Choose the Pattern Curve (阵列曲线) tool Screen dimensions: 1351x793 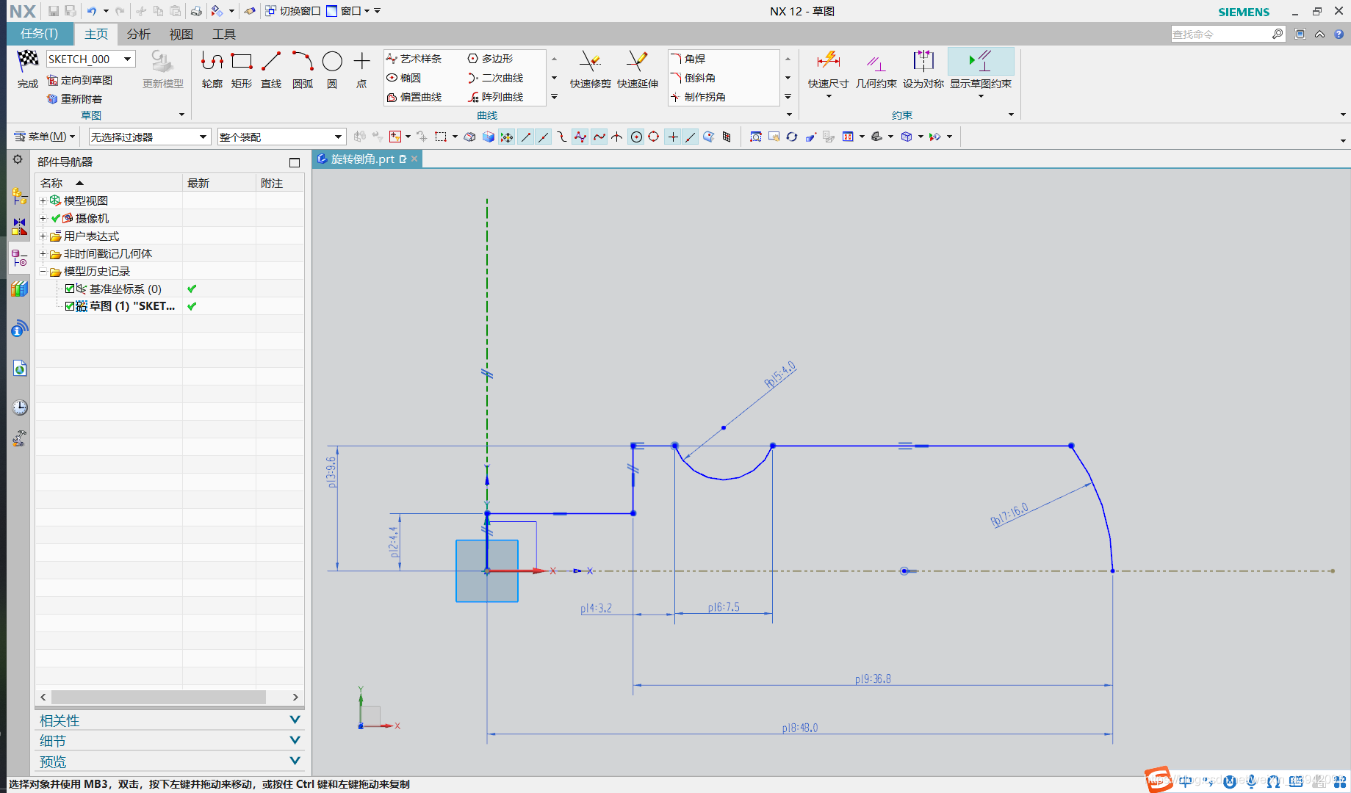[x=496, y=97]
